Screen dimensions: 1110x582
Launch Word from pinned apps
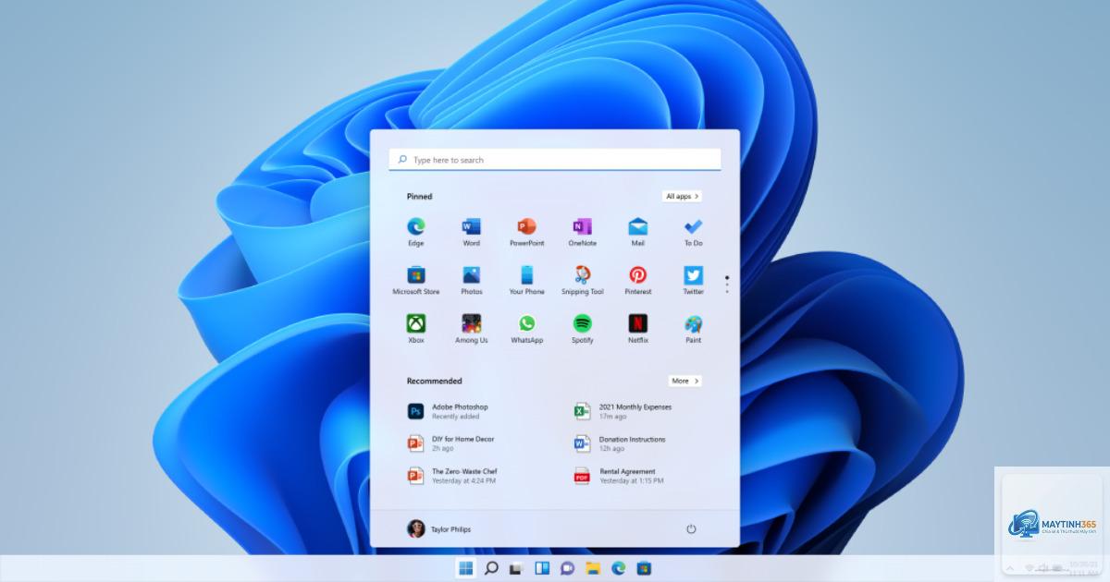tap(472, 231)
